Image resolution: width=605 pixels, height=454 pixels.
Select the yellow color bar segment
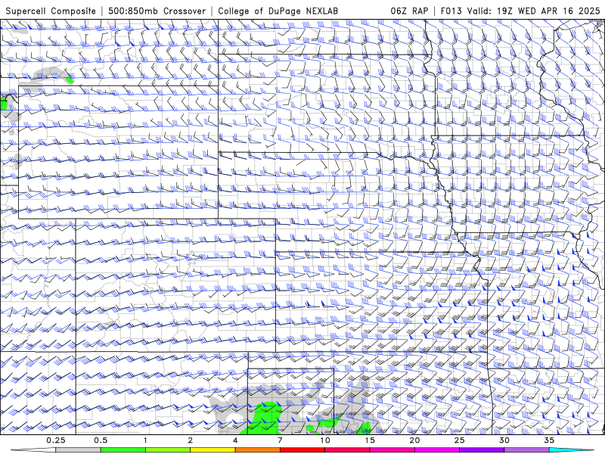coord(213,450)
